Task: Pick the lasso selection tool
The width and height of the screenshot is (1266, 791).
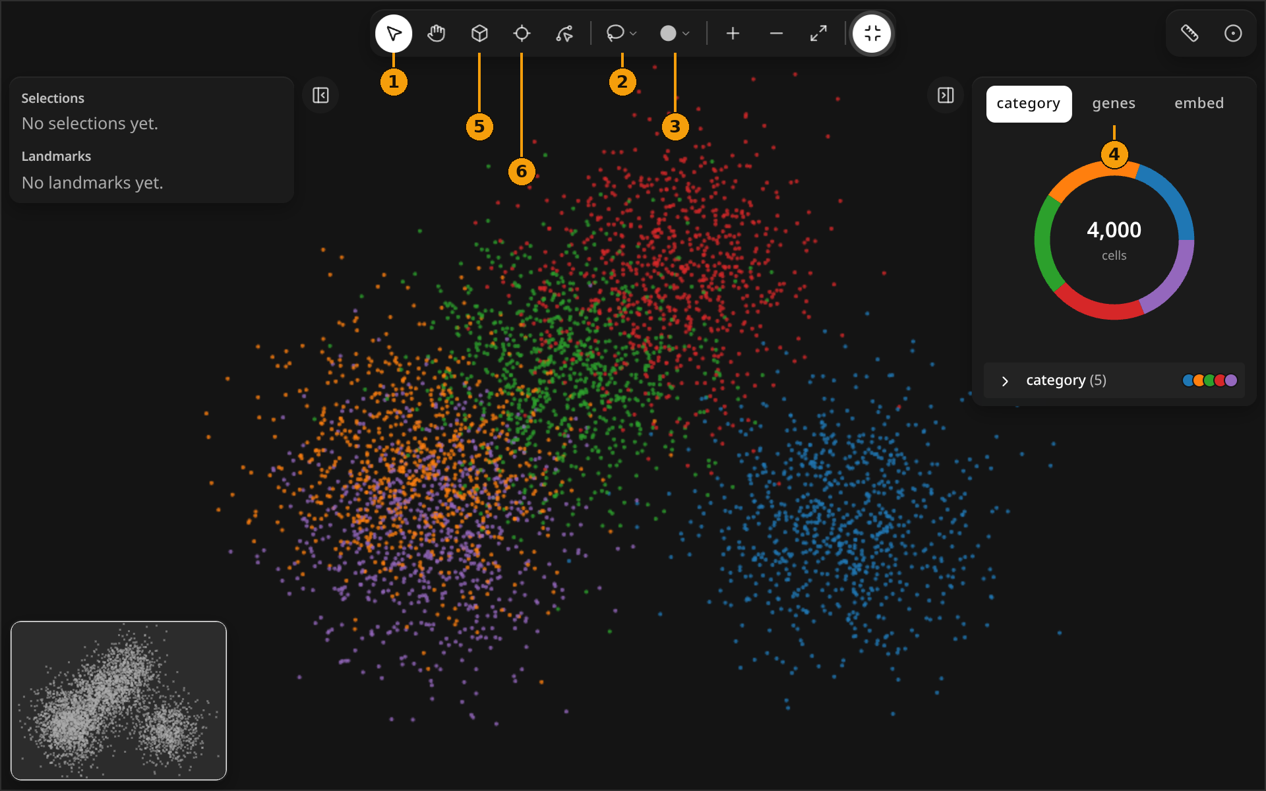Action: click(615, 33)
